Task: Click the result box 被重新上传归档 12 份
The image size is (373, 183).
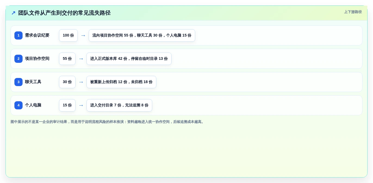Action: (x=121, y=82)
